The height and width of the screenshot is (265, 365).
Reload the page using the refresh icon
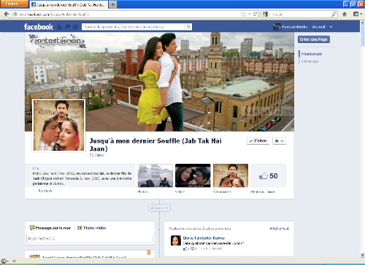pyautogui.click(x=255, y=15)
